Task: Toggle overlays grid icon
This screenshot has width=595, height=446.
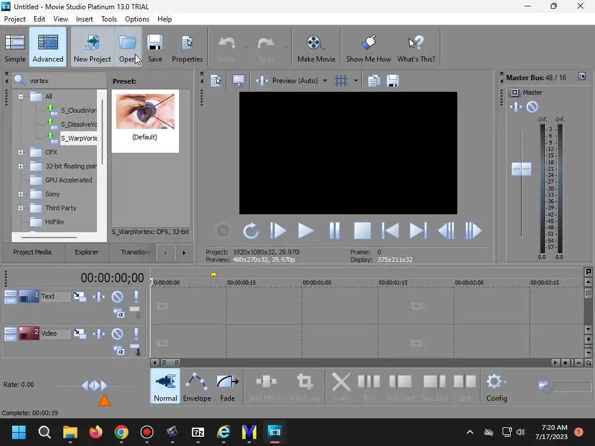Action: coord(341,80)
